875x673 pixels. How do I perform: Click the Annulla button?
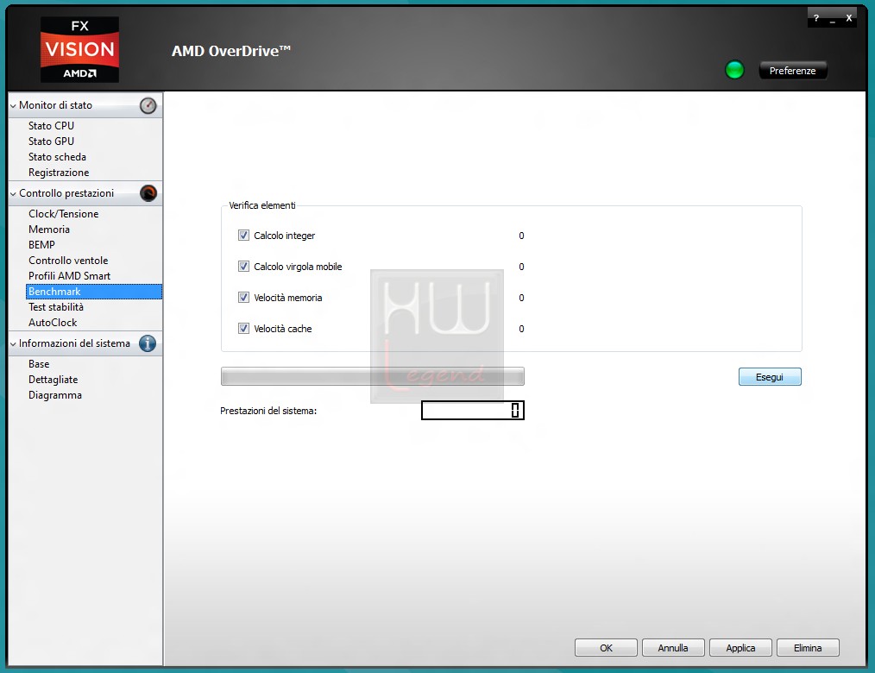click(673, 648)
